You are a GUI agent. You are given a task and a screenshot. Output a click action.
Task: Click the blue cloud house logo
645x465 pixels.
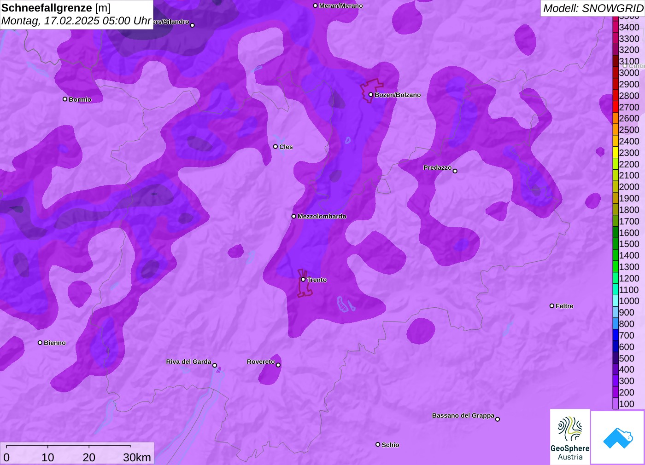[x=618, y=437]
